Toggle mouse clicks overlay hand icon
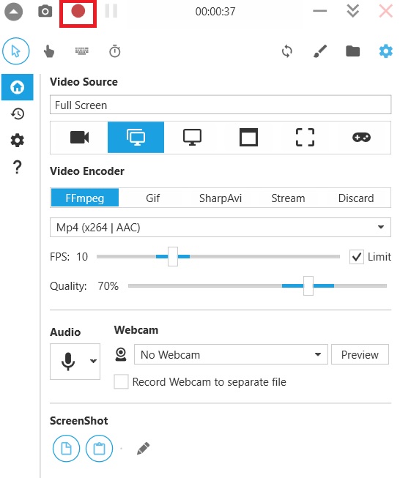 [x=49, y=51]
